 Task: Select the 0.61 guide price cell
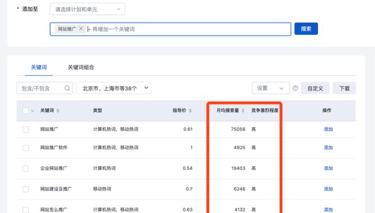[x=188, y=129]
